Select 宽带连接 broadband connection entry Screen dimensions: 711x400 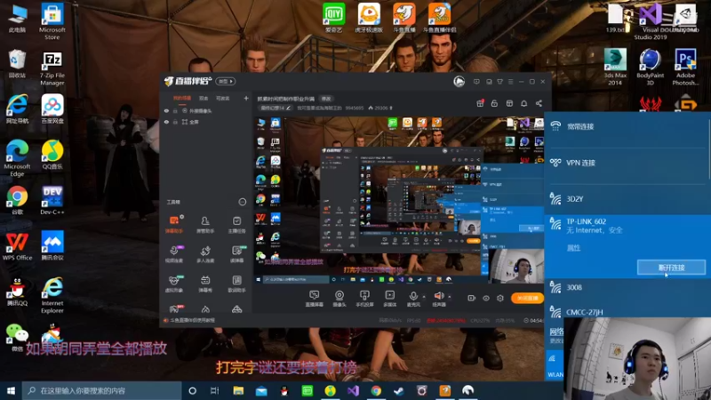pyautogui.click(x=627, y=126)
